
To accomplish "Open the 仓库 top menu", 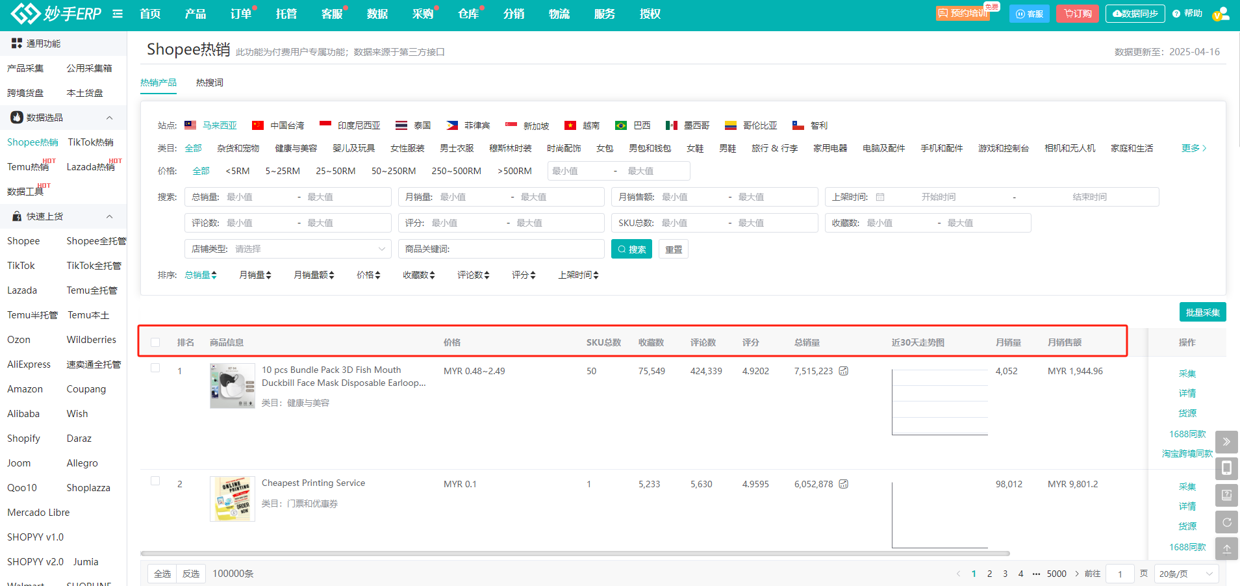I will pyautogui.click(x=468, y=14).
